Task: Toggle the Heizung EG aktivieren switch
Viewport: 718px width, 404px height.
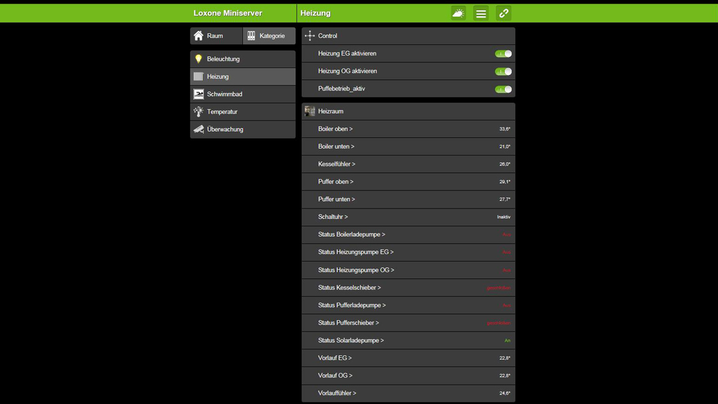Action: pos(503,54)
